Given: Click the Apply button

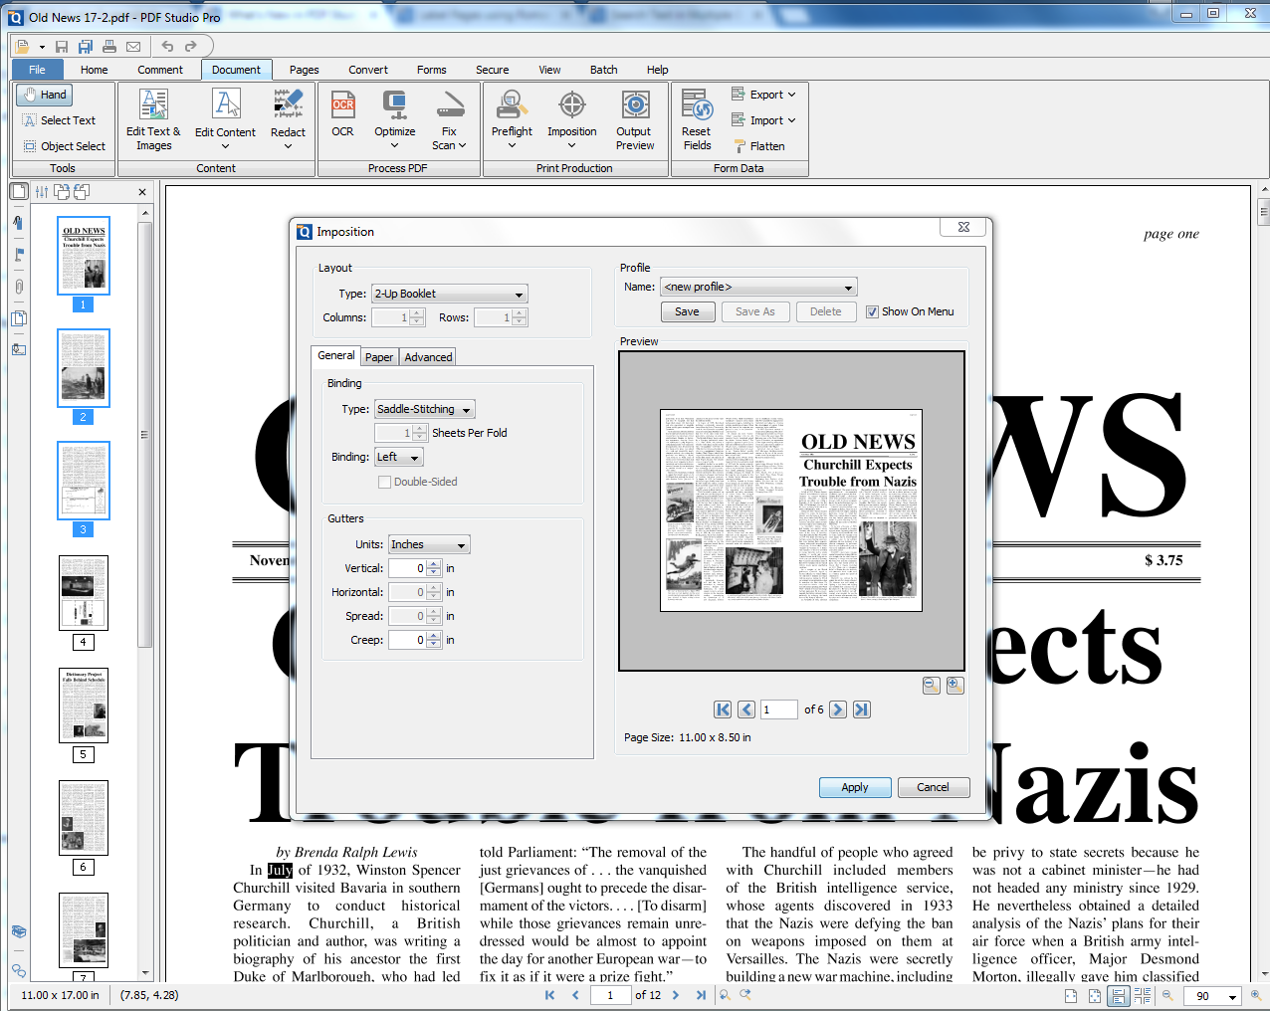Looking at the screenshot, I should click(x=855, y=787).
